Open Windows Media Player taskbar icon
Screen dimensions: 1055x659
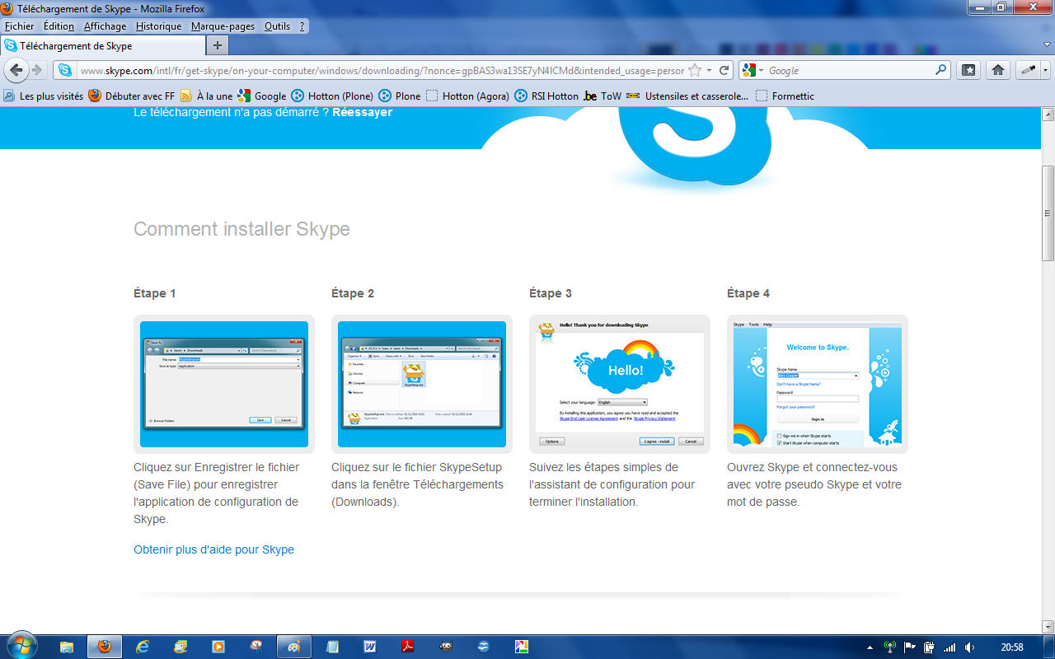[x=218, y=647]
